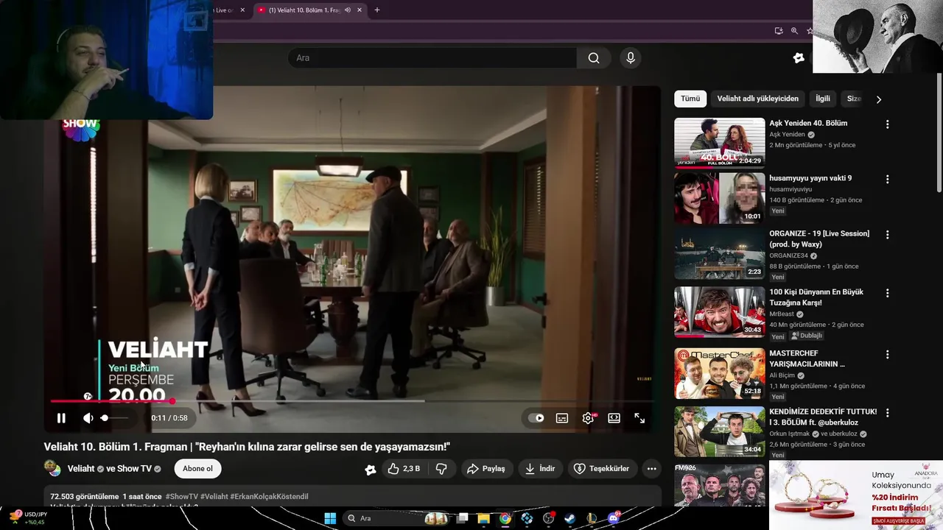The width and height of the screenshot is (943, 530).
Task: Click the browser cast icon in address bar
Action: pos(779,31)
